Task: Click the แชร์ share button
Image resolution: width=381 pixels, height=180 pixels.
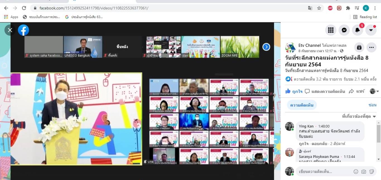Action: (357, 91)
